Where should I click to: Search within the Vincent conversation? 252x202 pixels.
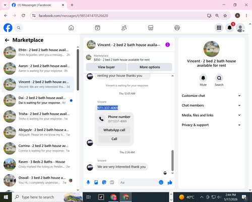coord(219,78)
